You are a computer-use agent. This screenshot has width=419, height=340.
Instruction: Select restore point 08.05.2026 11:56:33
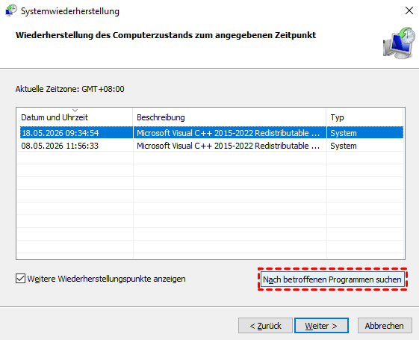click(60, 146)
